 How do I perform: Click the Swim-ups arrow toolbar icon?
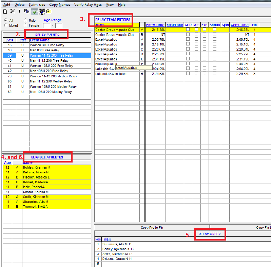coord(20,11)
